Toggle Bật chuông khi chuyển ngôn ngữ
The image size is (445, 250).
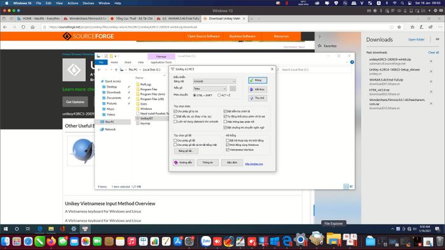(x=225, y=128)
